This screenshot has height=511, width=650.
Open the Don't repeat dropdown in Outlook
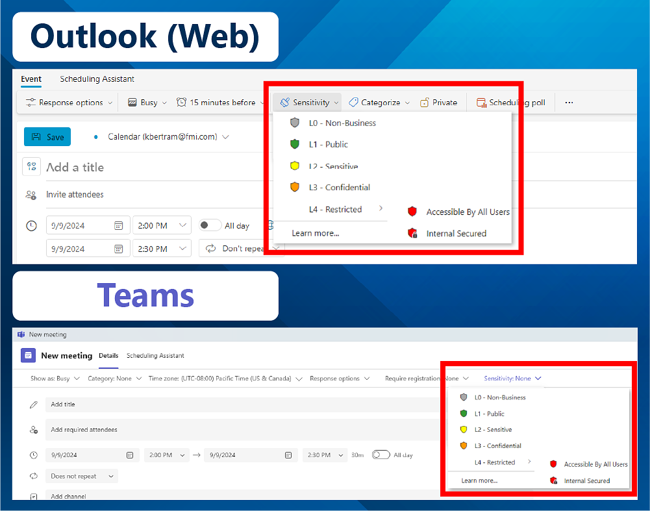[x=242, y=249]
